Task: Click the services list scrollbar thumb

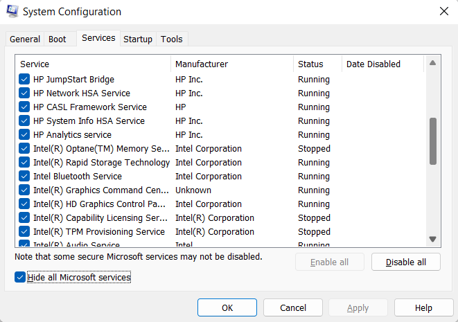Action: (x=433, y=141)
